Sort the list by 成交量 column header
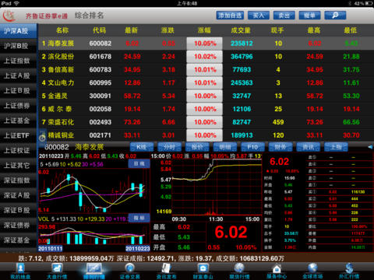Viewport: 374px width, 280px height. click(241, 30)
